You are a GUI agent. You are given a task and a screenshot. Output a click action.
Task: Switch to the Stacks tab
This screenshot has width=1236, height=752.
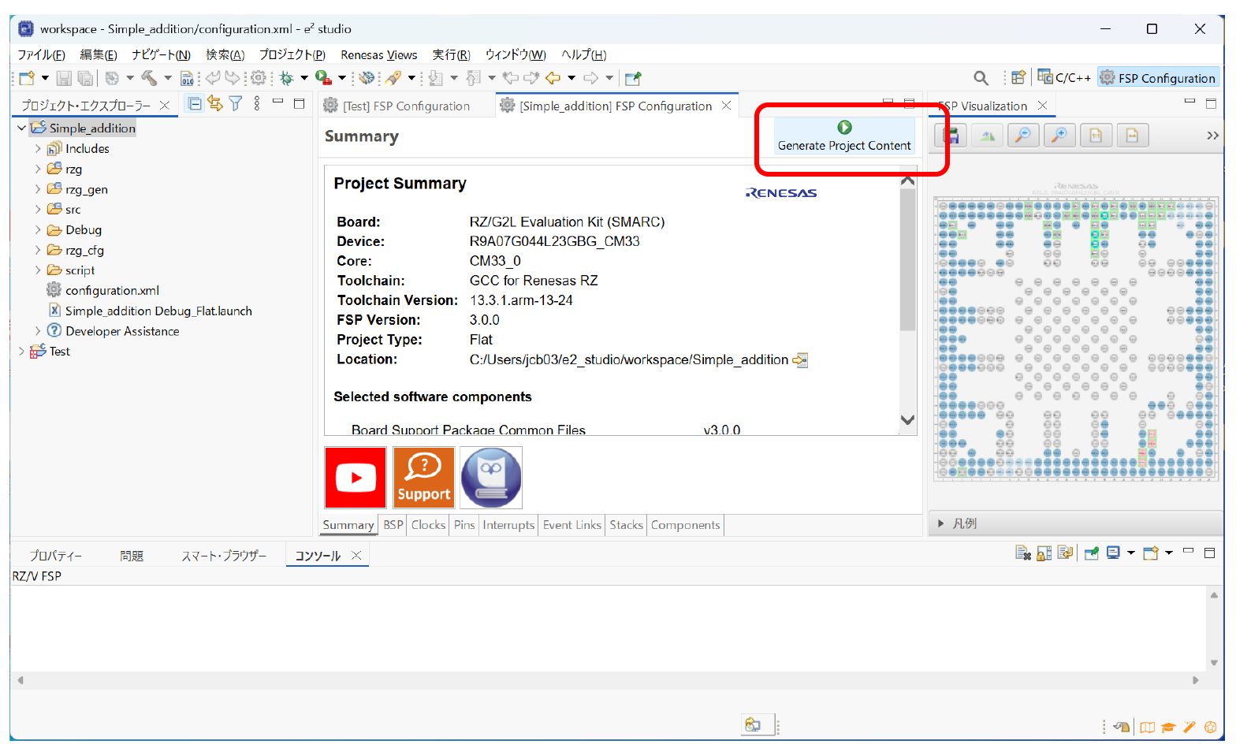[x=626, y=525]
